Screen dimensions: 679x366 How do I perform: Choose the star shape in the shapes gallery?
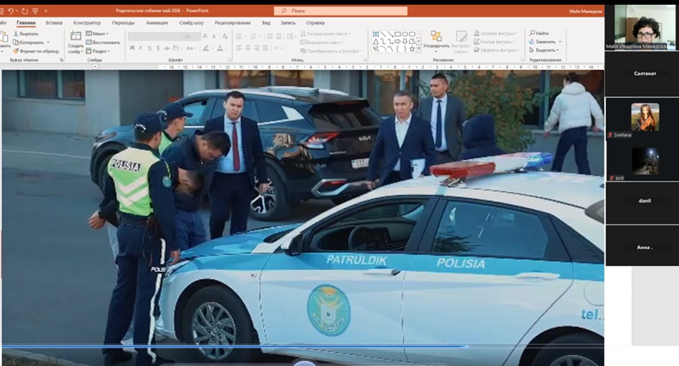click(412, 49)
